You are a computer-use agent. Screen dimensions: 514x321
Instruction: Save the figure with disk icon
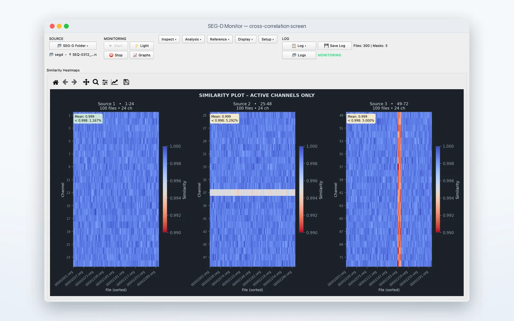coord(126,82)
